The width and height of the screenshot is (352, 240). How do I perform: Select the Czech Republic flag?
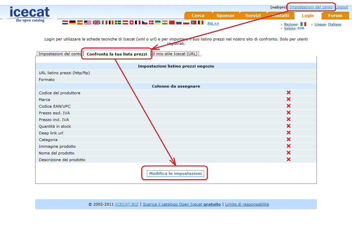(x=145, y=22)
